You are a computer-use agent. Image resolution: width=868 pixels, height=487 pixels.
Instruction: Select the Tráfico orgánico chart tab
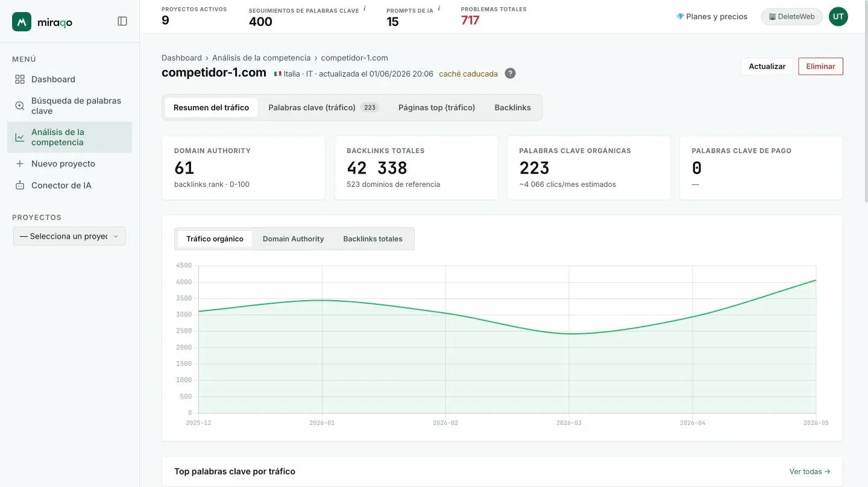[x=215, y=239]
